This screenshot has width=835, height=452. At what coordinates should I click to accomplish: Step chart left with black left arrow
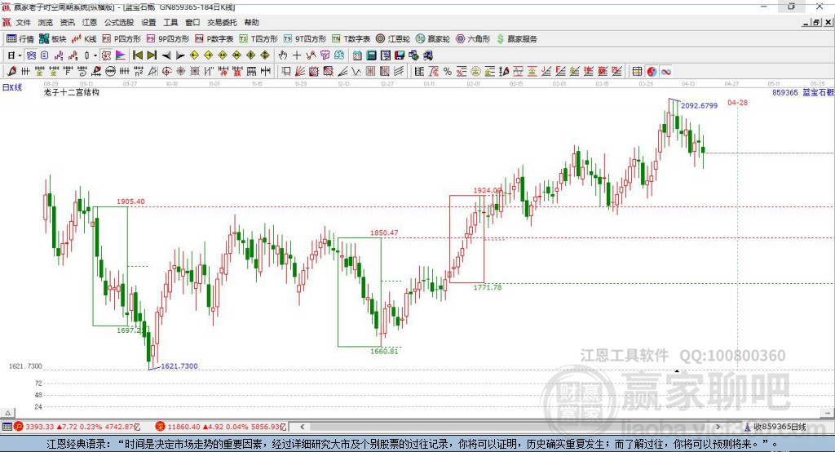click(x=166, y=55)
